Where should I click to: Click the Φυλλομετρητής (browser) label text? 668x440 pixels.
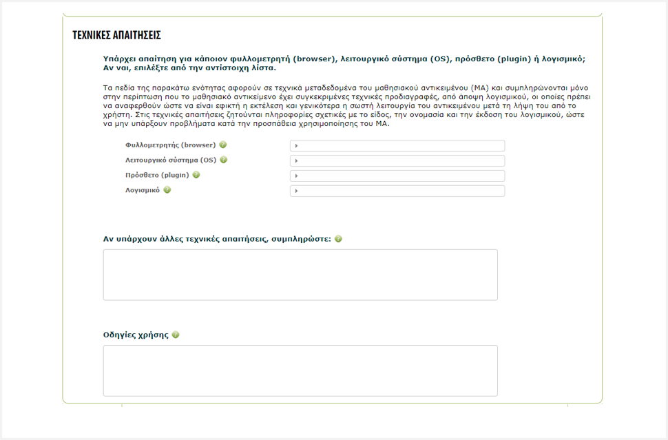[x=170, y=145]
